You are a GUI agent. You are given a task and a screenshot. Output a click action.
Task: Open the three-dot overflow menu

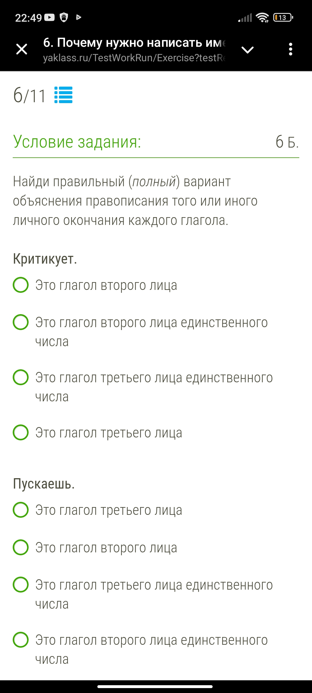point(291,49)
